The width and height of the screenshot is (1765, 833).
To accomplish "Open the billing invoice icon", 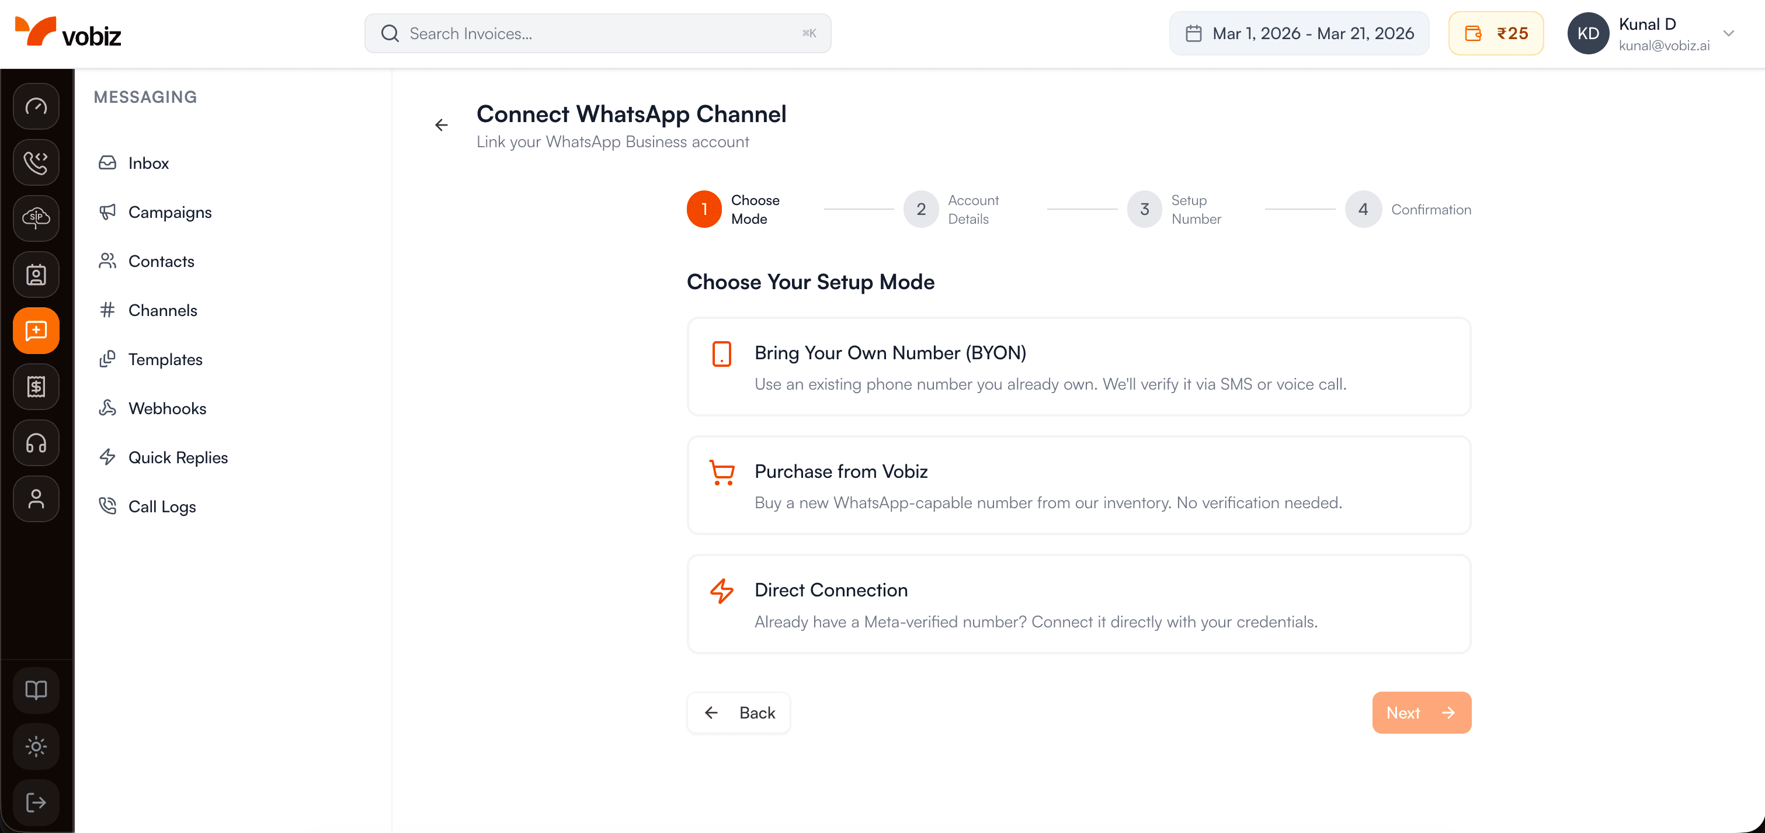I will 36,386.
